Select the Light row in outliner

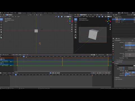[x=123, y=22]
